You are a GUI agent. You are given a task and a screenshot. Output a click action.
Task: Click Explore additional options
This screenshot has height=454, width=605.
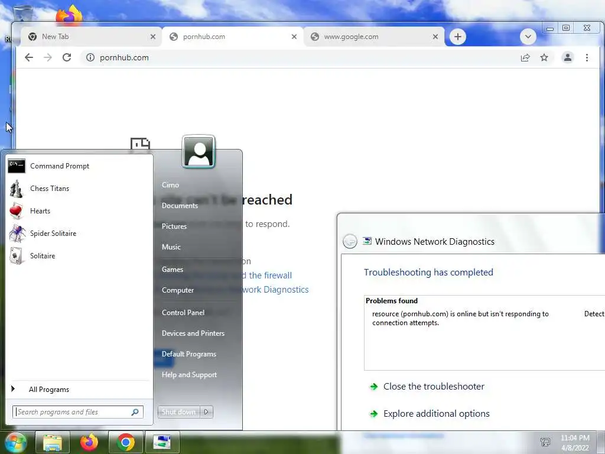437,414
